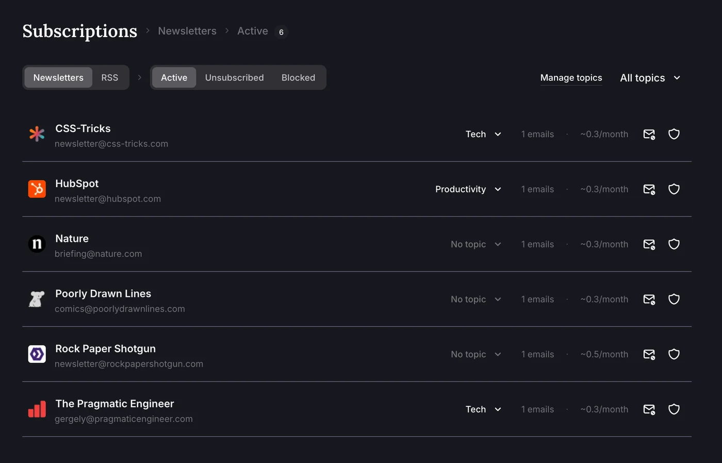Click the block shield icon for CSS-Tricks
This screenshot has width=722, height=463.
click(x=674, y=134)
